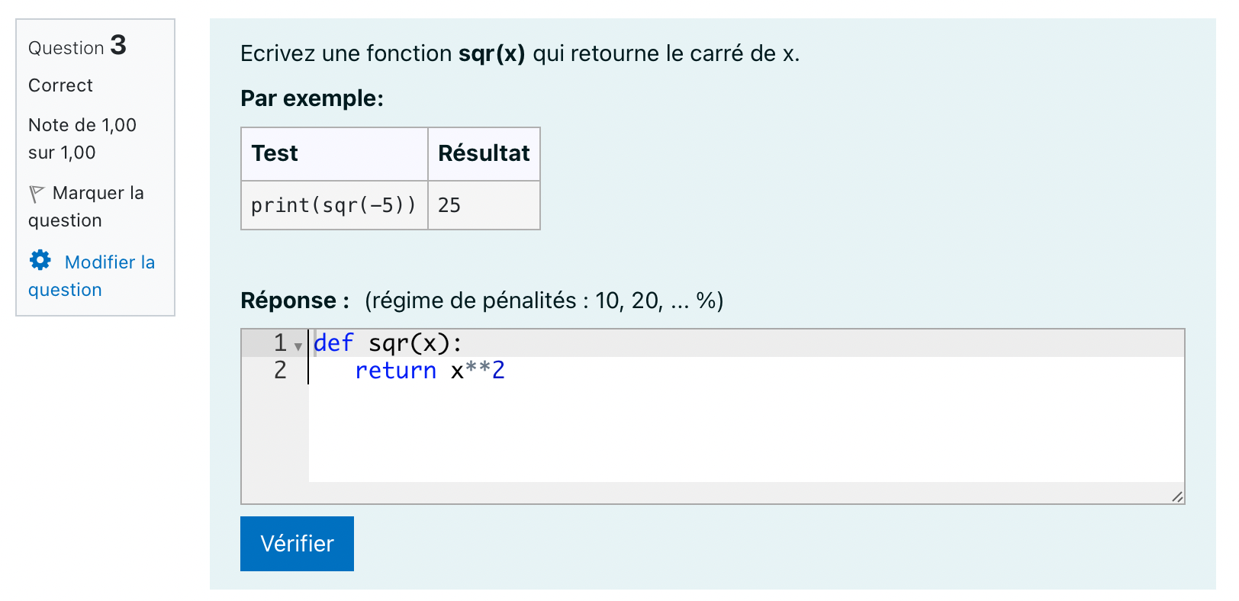The height and width of the screenshot is (601, 1239).
Task: Collapse the code fold arrow on line 1
Action: [298, 346]
